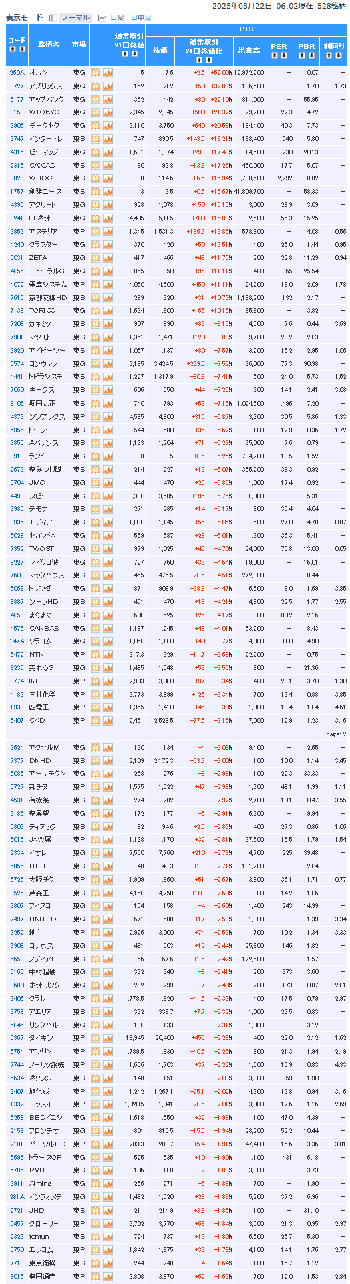
Task: Open chart icon in エレコム row
Action: [108, 1250]
